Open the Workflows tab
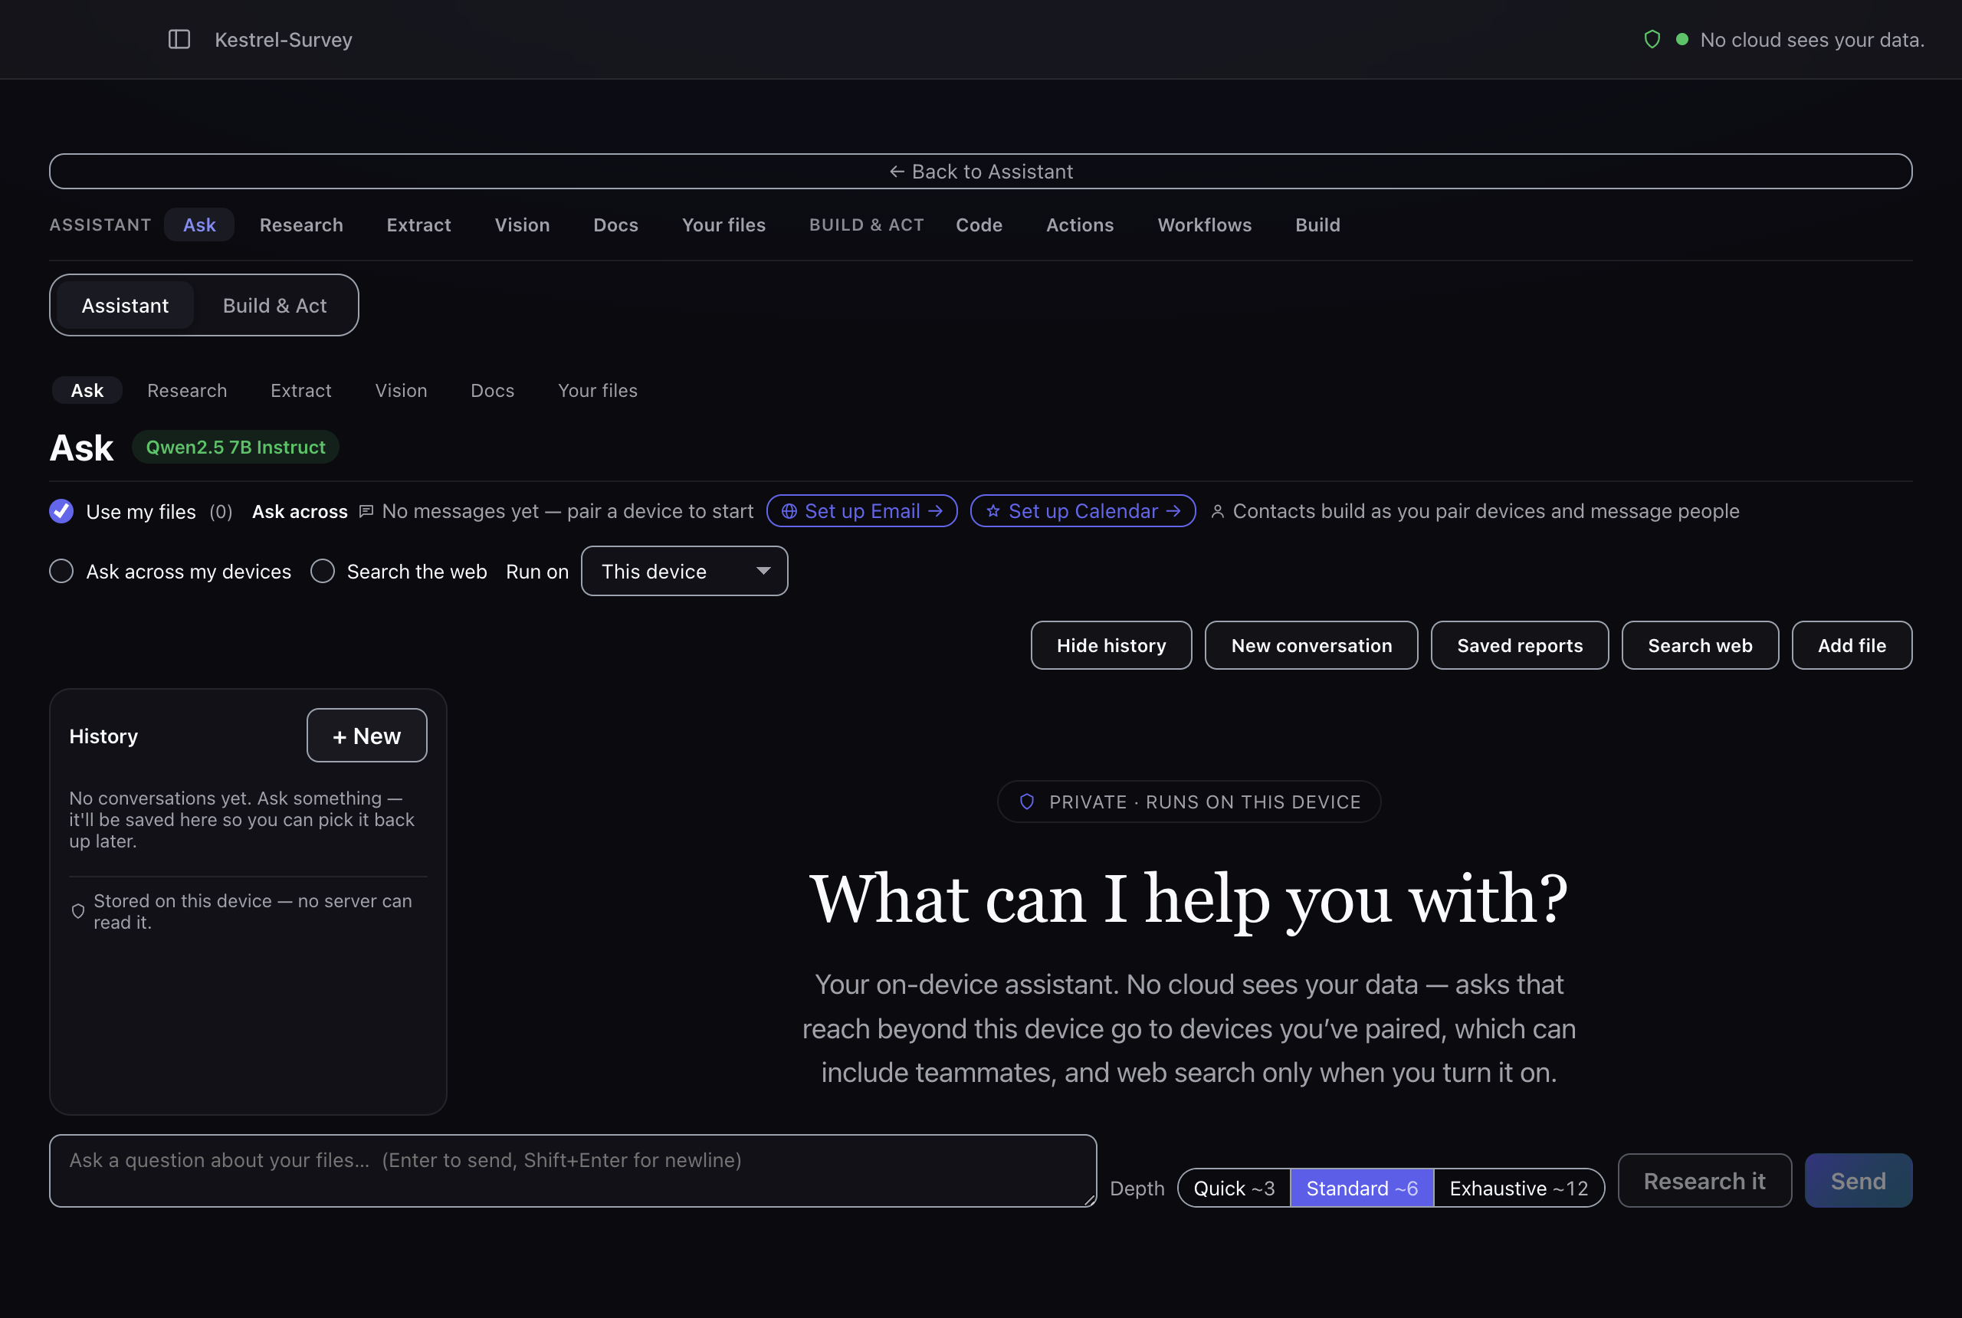Viewport: 1962px width, 1318px height. point(1204,225)
